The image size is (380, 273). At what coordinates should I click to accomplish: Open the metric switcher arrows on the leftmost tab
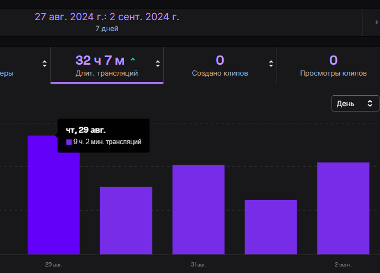[x=45, y=64]
